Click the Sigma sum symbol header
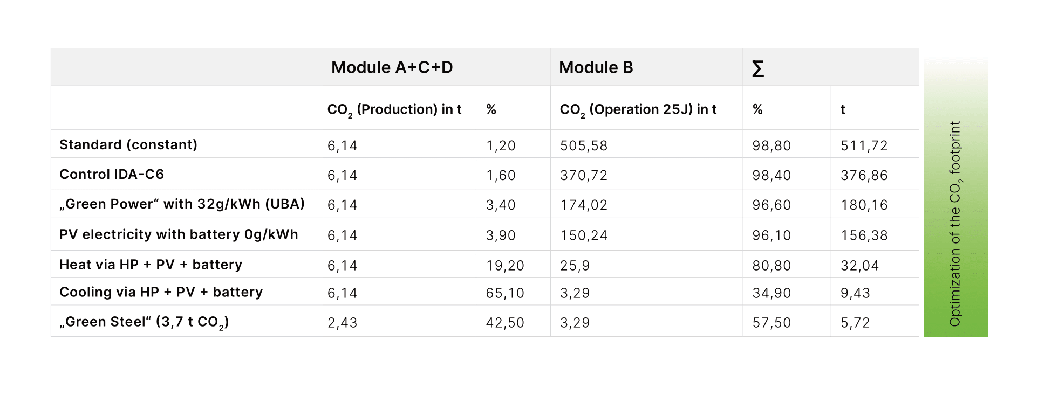1038x395 pixels. click(x=758, y=68)
